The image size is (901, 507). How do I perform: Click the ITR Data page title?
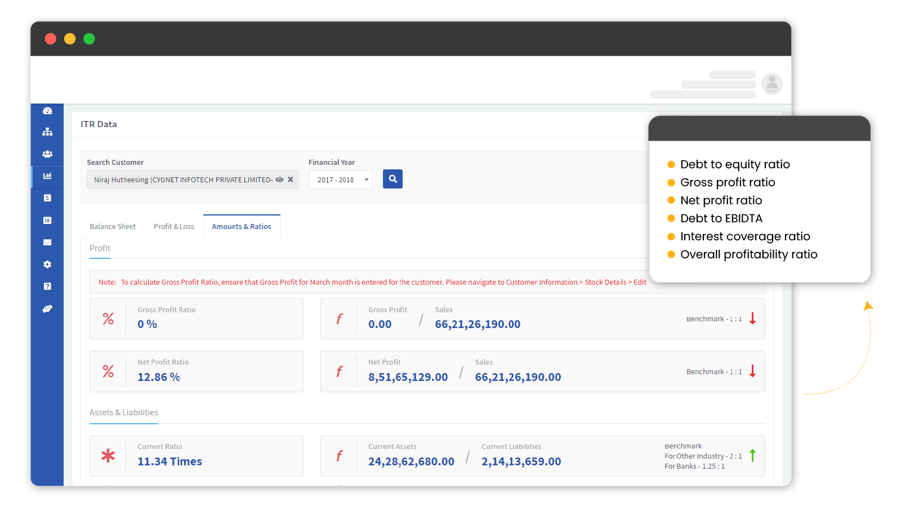click(99, 124)
